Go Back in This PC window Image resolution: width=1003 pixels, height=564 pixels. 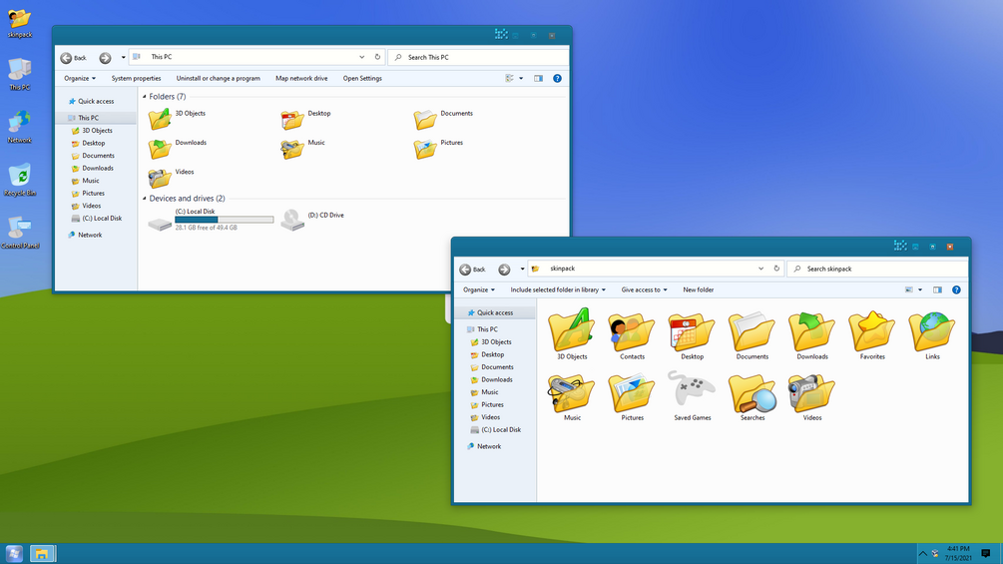tap(73, 58)
